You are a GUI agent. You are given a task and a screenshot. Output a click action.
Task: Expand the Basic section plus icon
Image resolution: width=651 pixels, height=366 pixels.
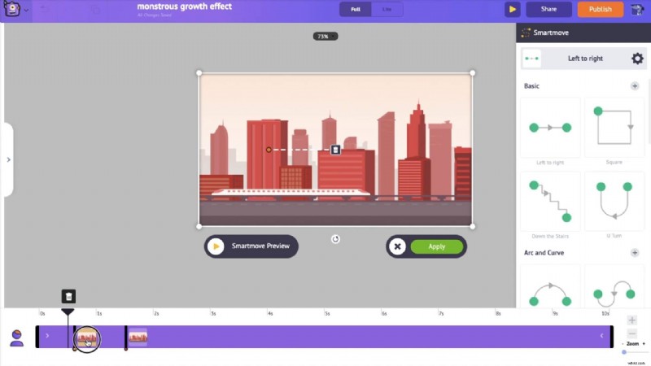pos(635,86)
